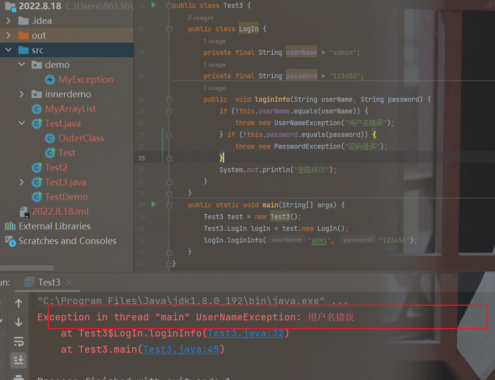The image size is (495, 380).
Task: Click the '2 usages' hint above LogIn
Action: point(200,18)
